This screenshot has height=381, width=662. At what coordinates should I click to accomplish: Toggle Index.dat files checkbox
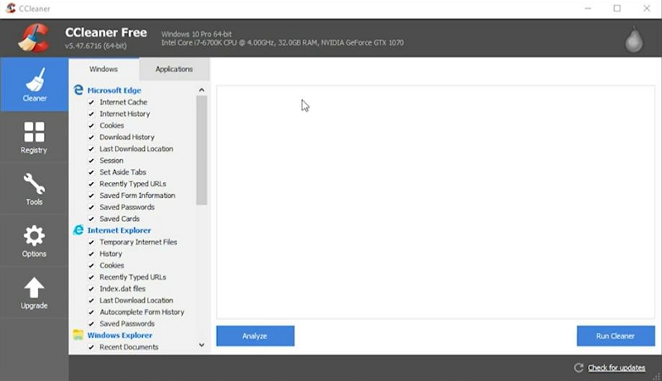(x=91, y=289)
